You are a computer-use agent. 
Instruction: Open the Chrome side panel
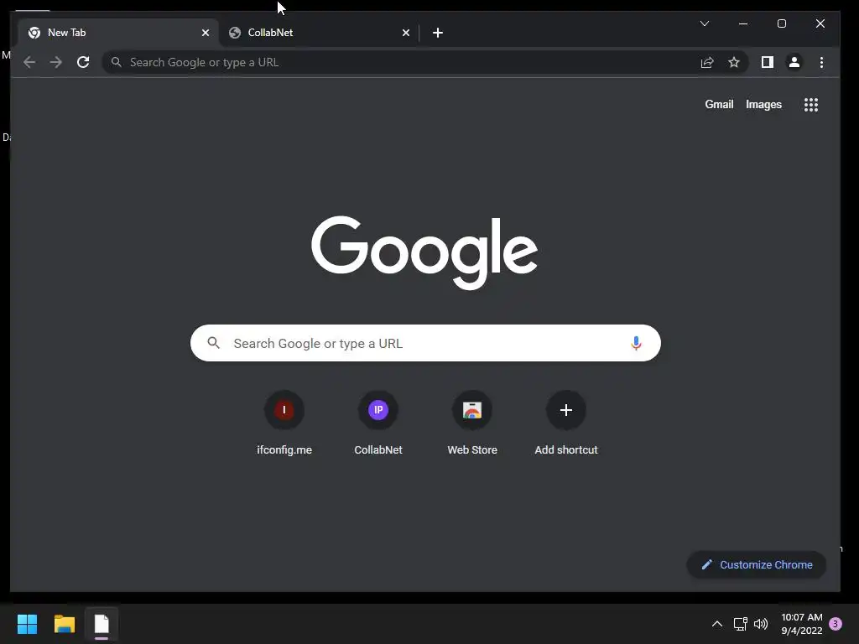pyautogui.click(x=768, y=62)
